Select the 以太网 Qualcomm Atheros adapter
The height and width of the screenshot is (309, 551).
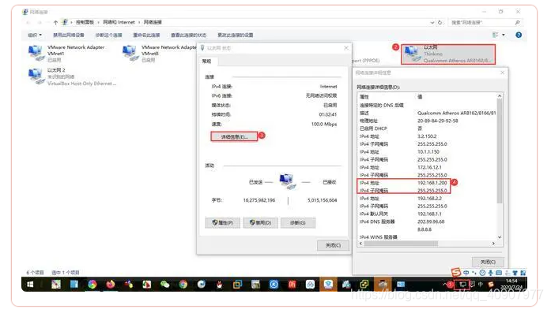click(x=448, y=54)
